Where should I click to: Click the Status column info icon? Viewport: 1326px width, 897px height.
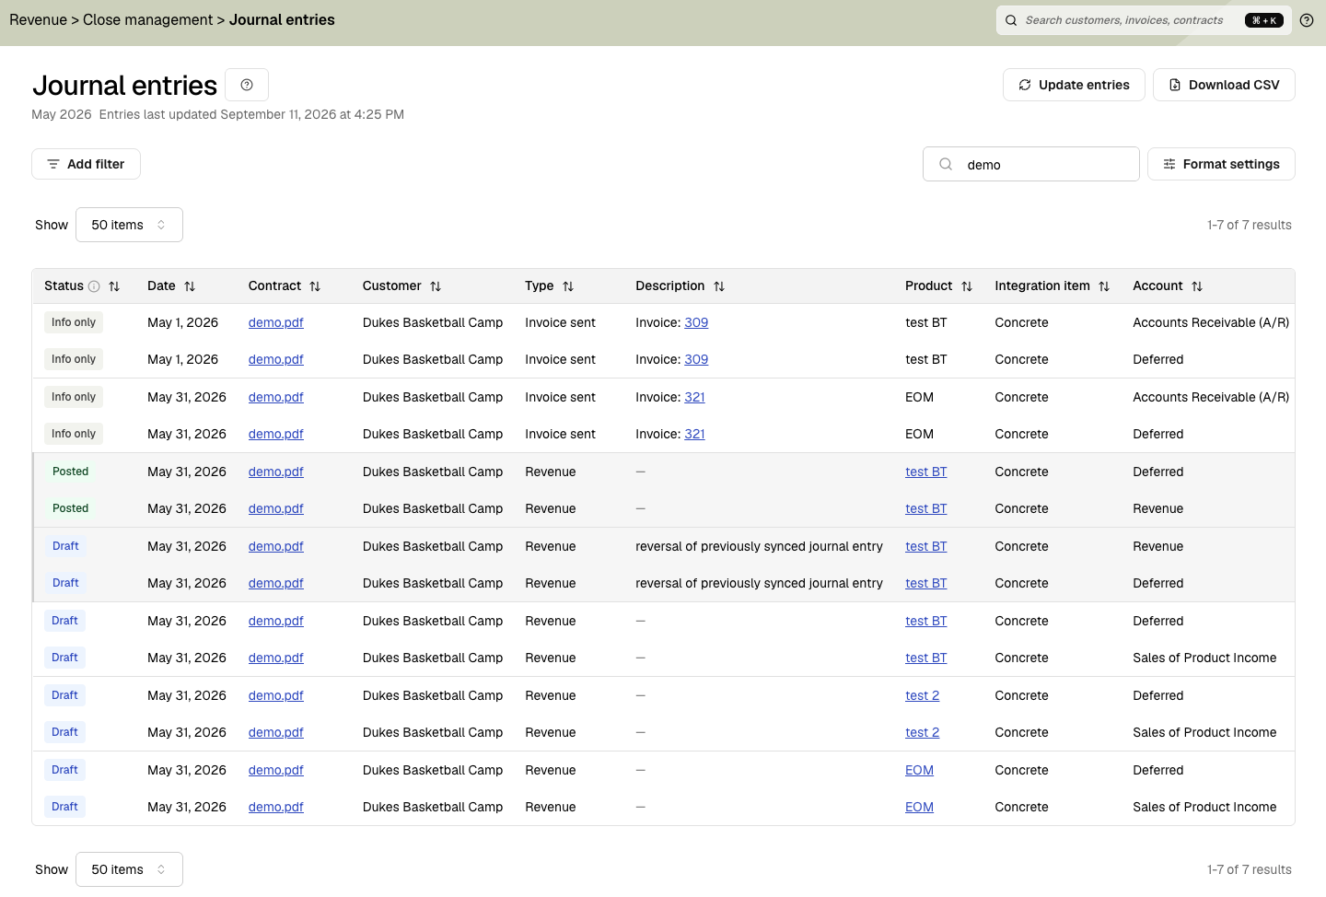point(94,286)
